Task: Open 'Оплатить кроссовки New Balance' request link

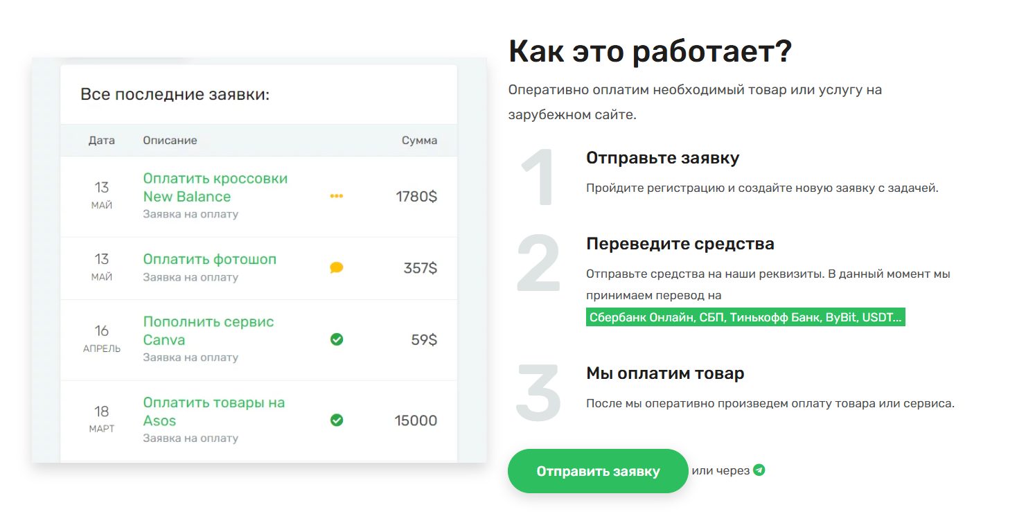Action: point(215,187)
